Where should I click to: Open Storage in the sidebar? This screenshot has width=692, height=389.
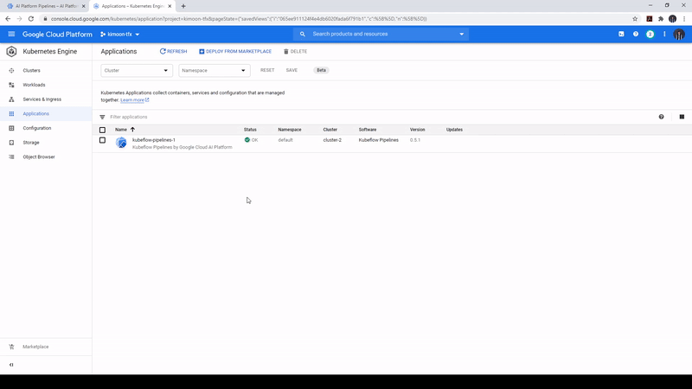click(x=31, y=143)
